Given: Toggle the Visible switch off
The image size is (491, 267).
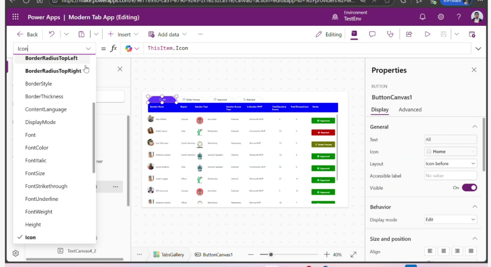Looking at the screenshot, I should [x=469, y=188].
